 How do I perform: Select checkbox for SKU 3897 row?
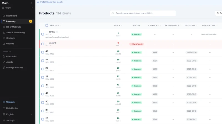point(43,103)
